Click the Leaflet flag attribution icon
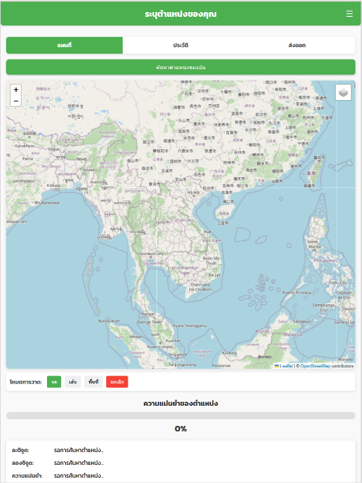The image size is (362, 483). pos(277,366)
